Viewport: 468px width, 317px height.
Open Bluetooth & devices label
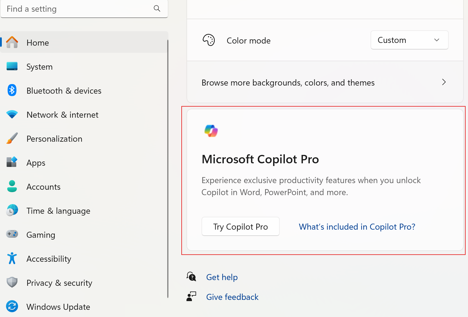(x=64, y=91)
